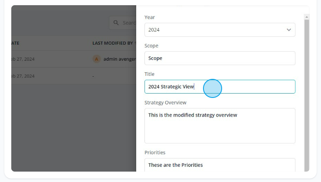This screenshot has height=182, width=321.
Task: Click the chevron arrow in Year field
Action: coord(288,30)
